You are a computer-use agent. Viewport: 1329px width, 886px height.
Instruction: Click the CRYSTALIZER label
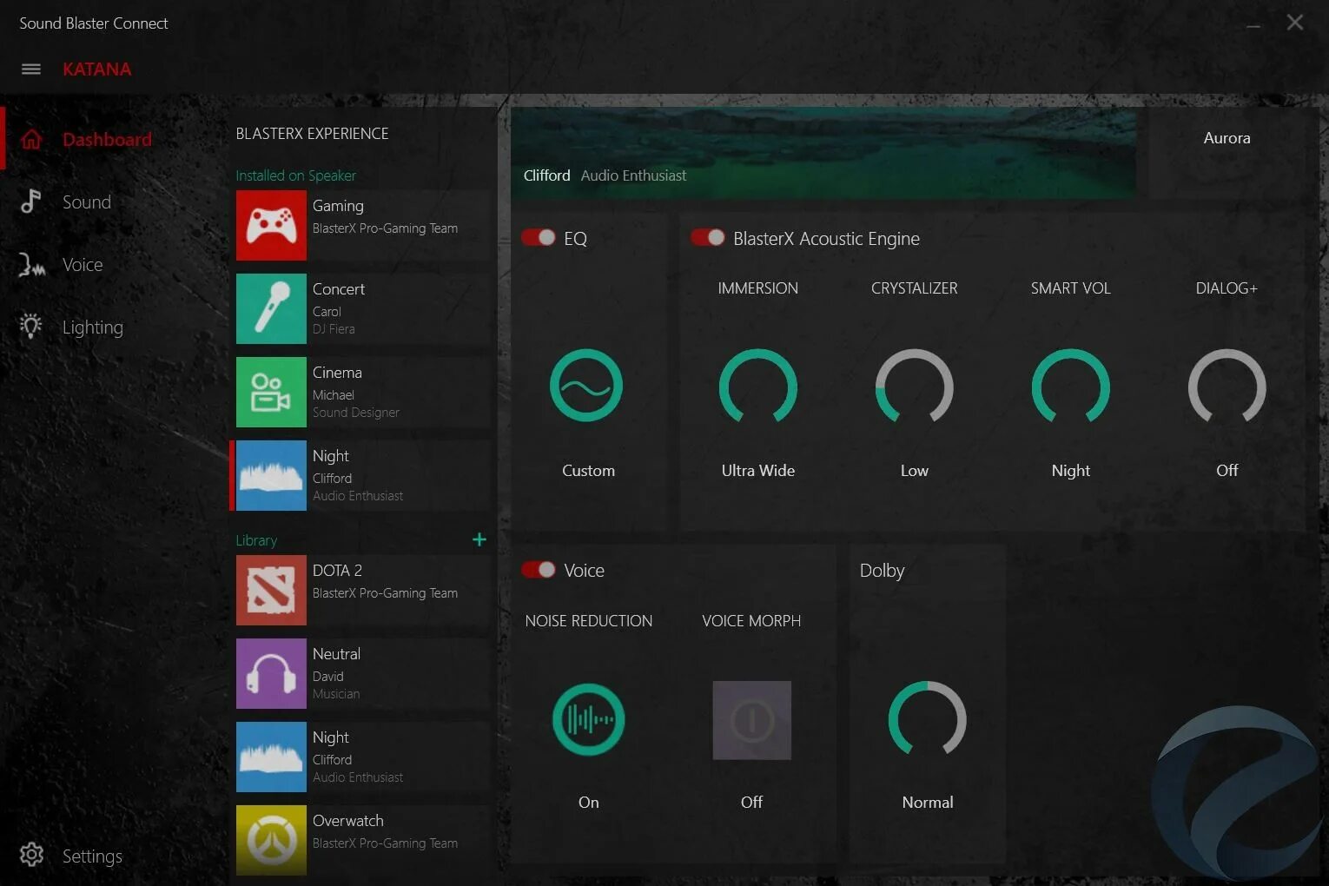click(915, 288)
